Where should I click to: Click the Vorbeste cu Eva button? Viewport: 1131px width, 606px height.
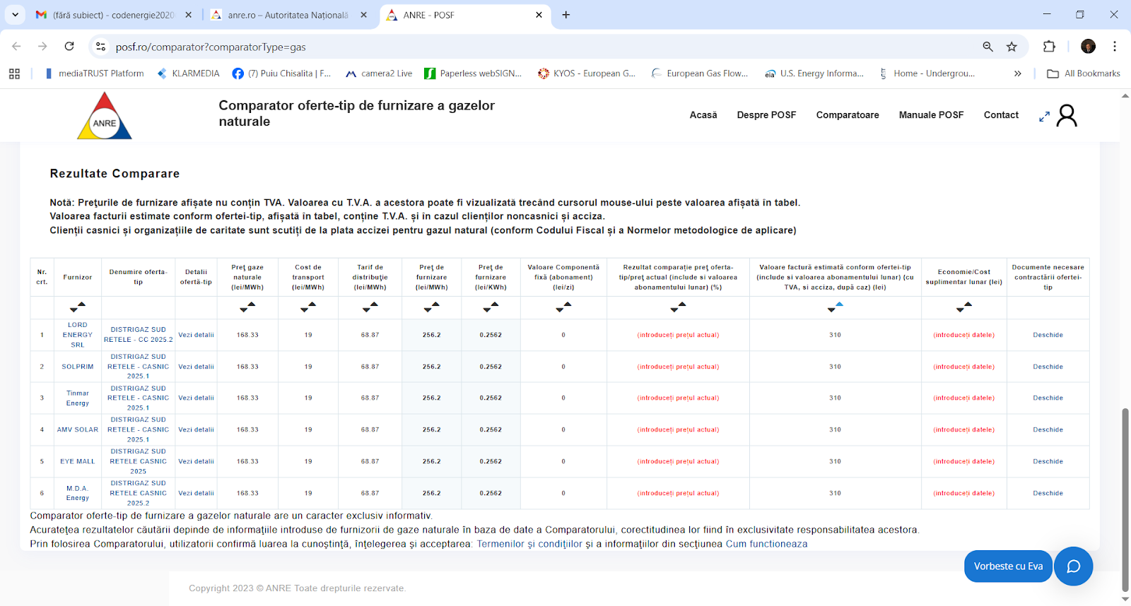point(1008,566)
